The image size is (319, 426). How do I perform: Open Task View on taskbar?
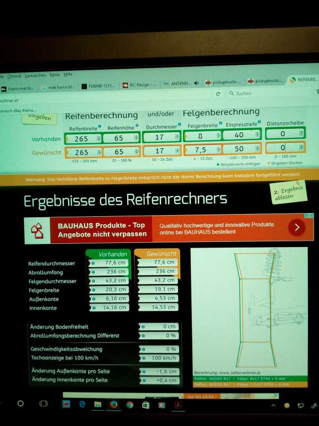tap(44, 404)
